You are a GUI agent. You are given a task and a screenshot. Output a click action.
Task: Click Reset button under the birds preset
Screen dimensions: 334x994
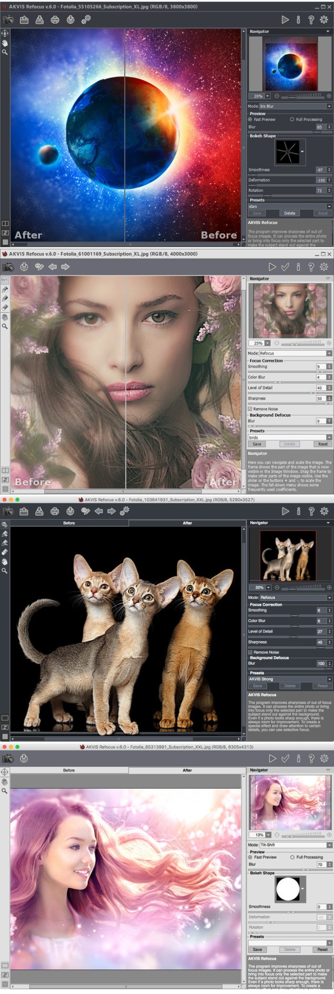pos(323,444)
